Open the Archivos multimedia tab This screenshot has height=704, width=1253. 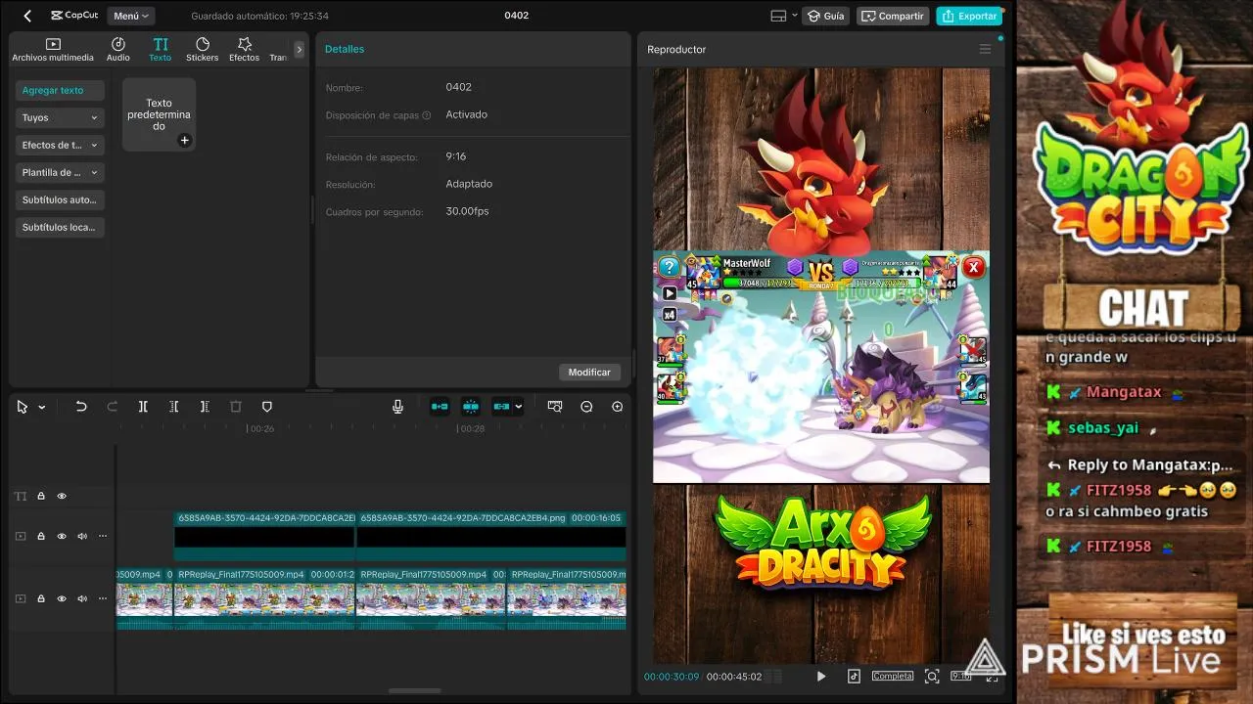click(53, 50)
